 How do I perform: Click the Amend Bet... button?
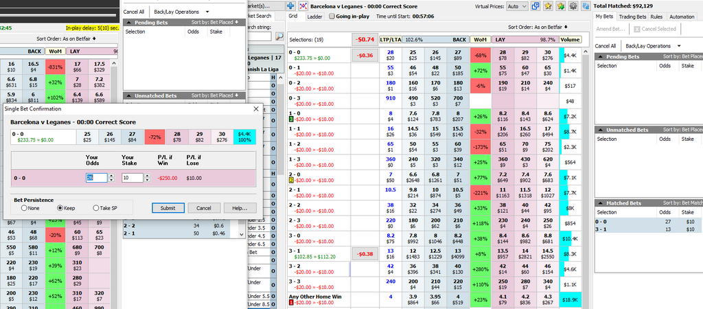click(x=610, y=29)
